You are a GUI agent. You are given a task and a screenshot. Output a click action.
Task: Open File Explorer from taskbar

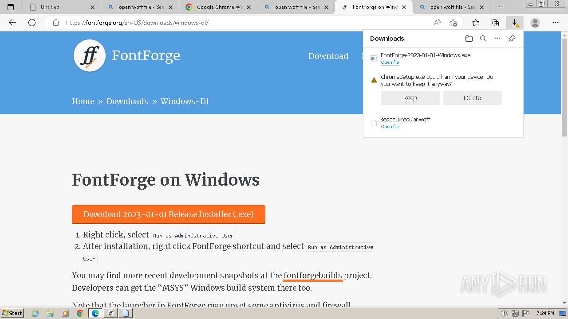click(50, 313)
